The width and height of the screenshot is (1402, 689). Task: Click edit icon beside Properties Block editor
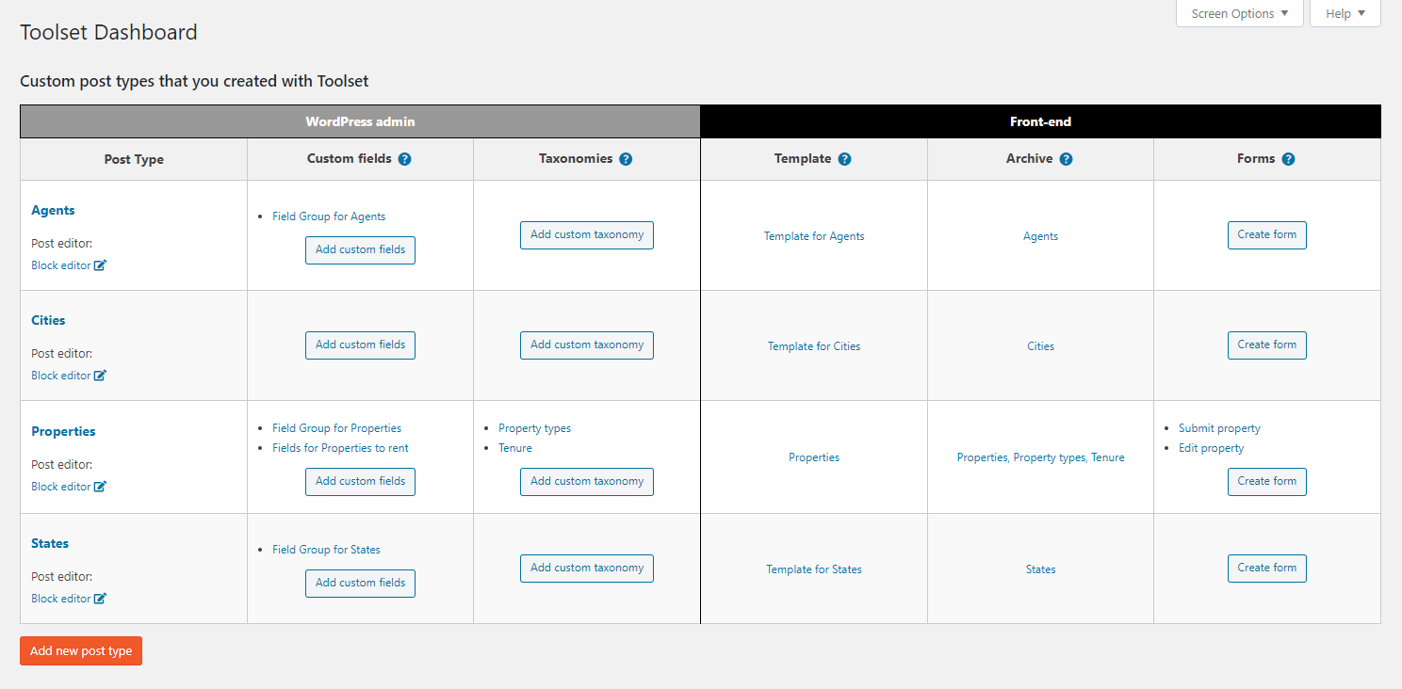[x=100, y=487]
